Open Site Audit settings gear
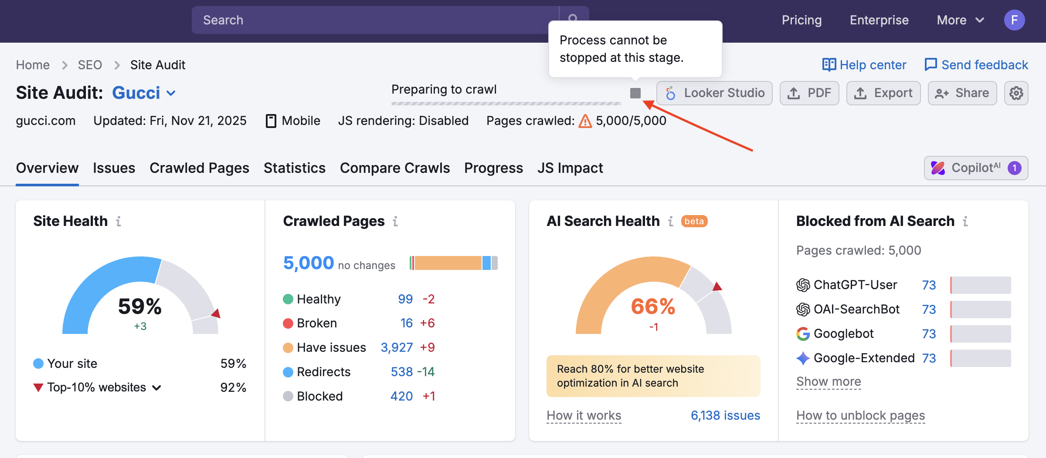This screenshot has height=458, width=1046. click(1016, 93)
